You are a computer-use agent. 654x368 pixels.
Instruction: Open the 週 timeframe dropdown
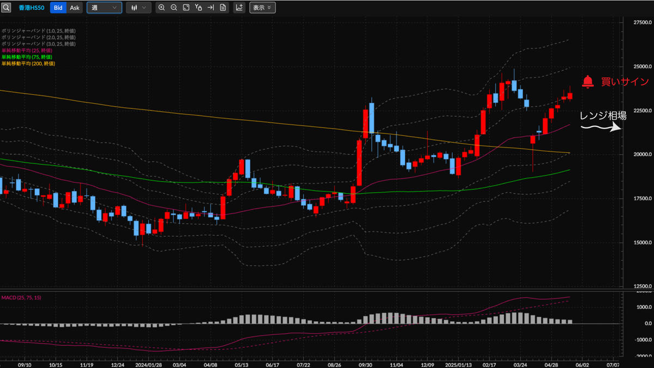coord(104,8)
